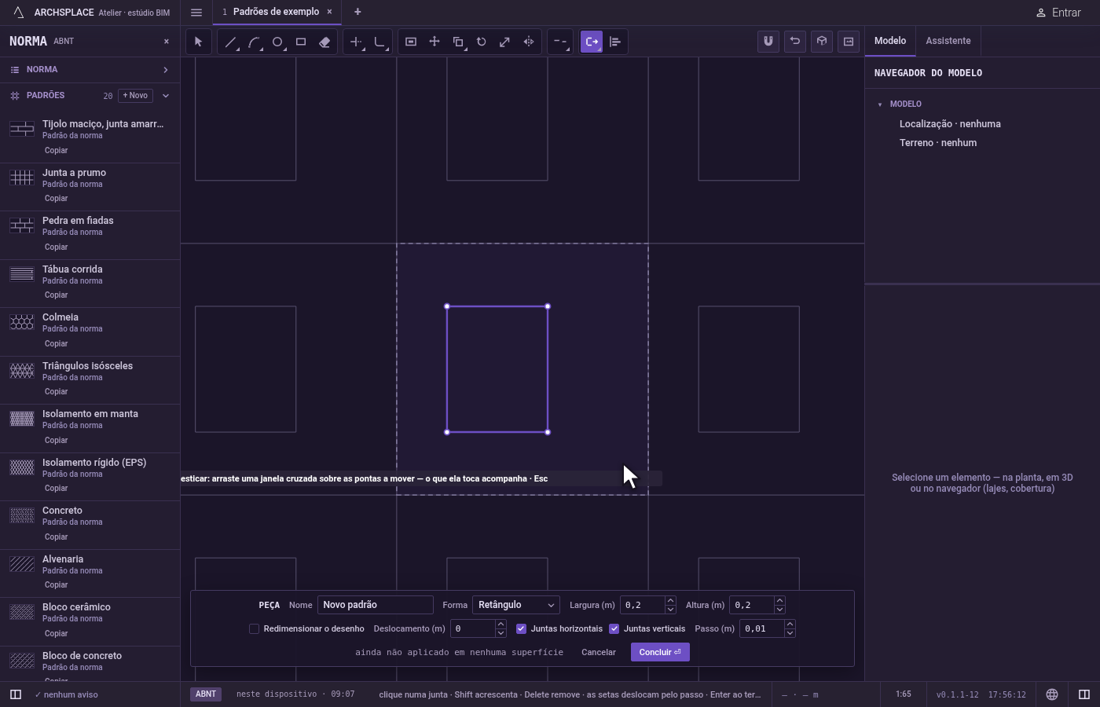Image resolution: width=1100 pixels, height=707 pixels.
Task: Expand the NORMA section arrow
Action: [165, 70]
